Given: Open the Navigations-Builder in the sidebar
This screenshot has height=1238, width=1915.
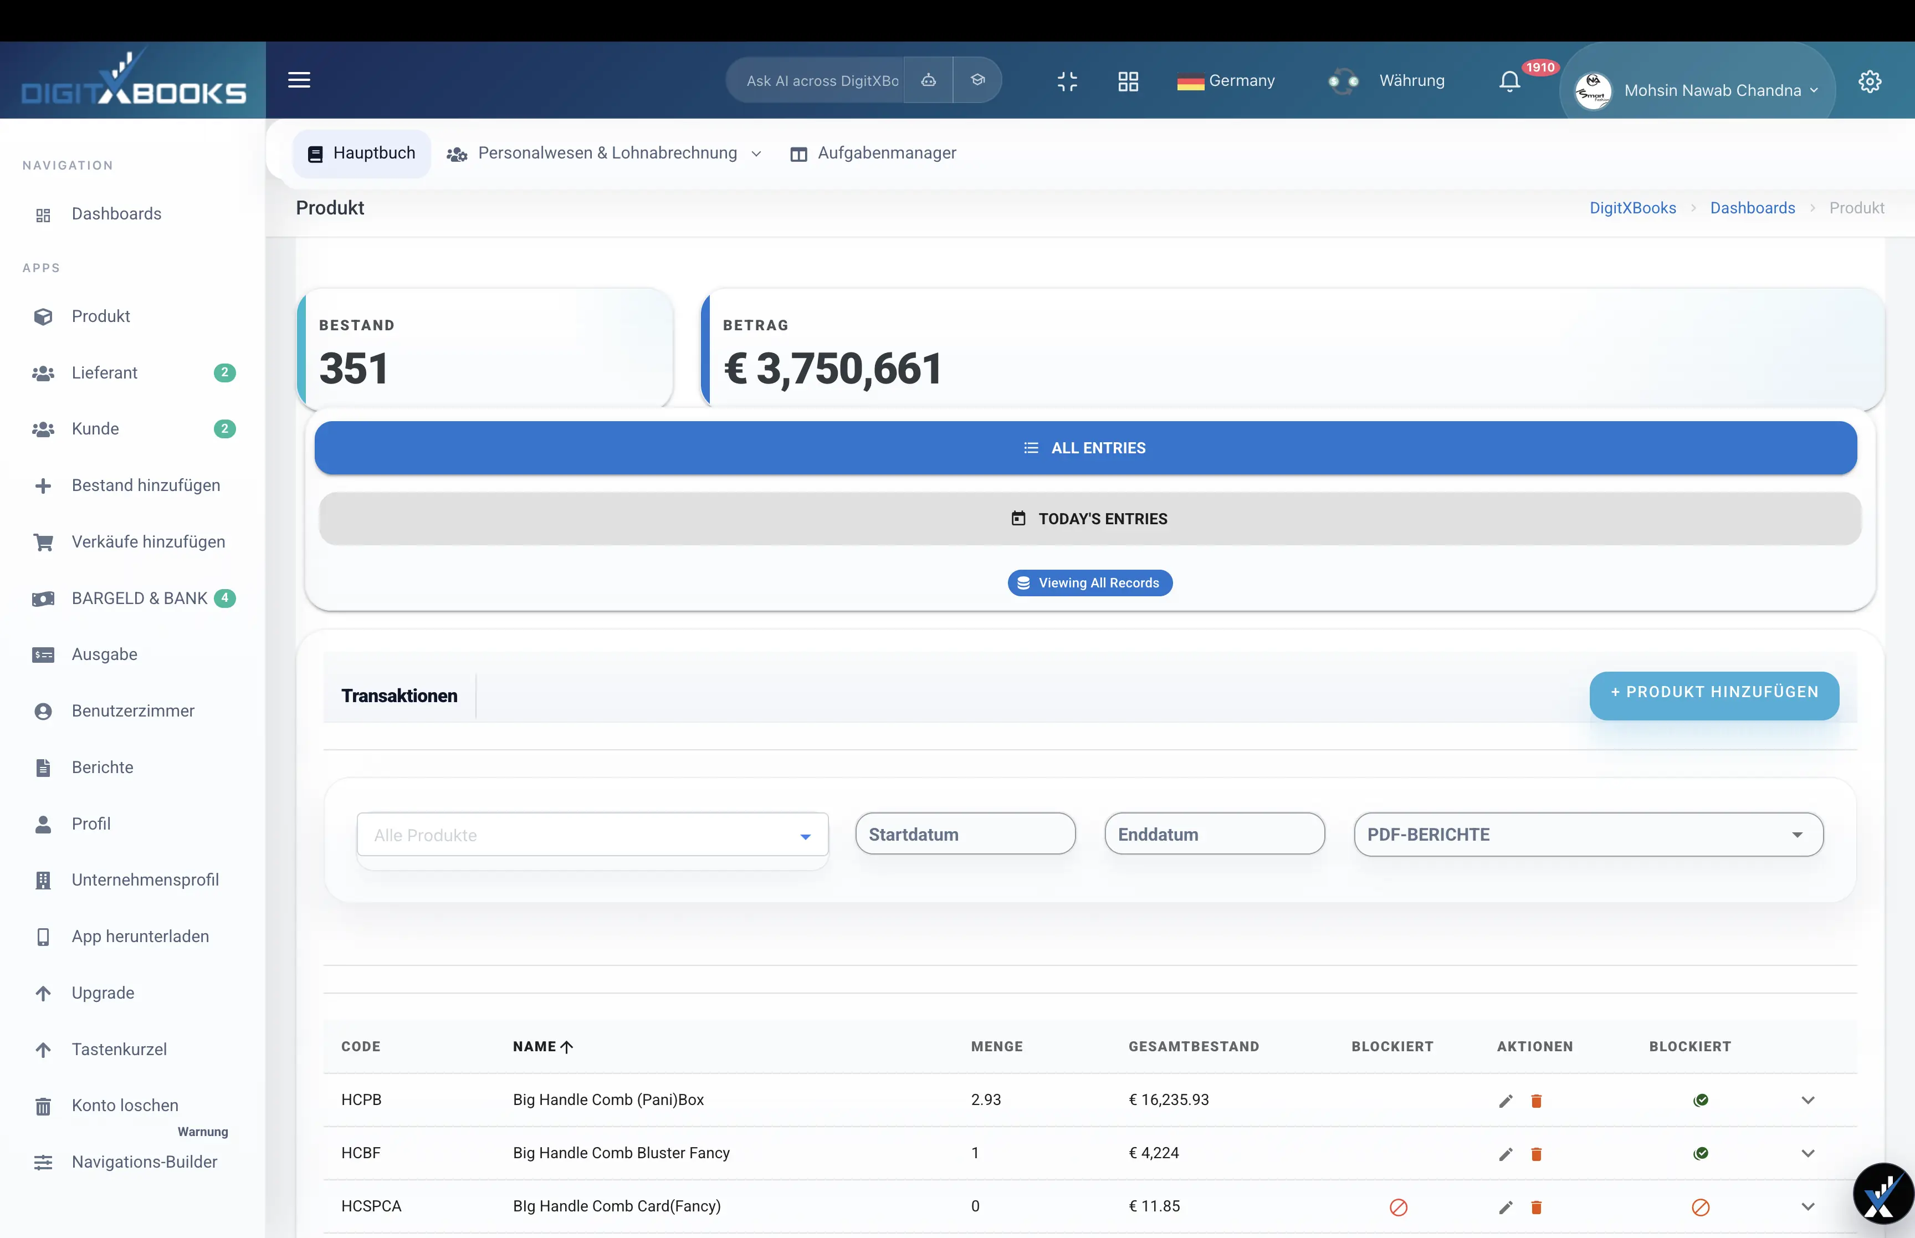Looking at the screenshot, I should click(x=144, y=1162).
